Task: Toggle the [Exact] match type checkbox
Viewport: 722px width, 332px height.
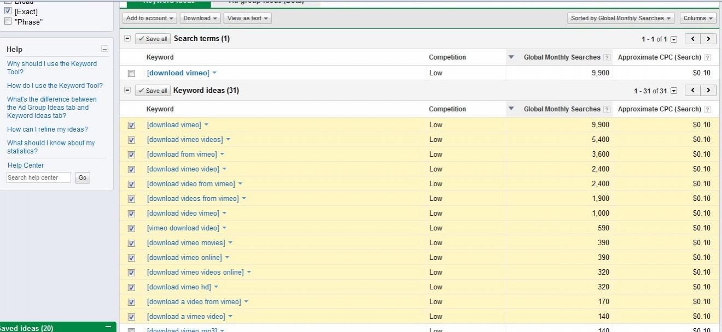Action: pos(8,11)
